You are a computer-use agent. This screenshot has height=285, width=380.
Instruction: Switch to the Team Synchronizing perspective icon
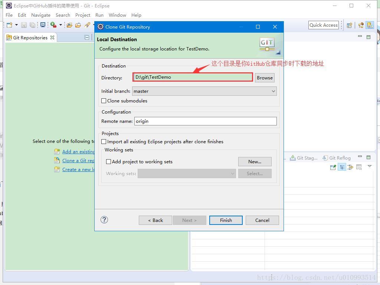point(361,25)
